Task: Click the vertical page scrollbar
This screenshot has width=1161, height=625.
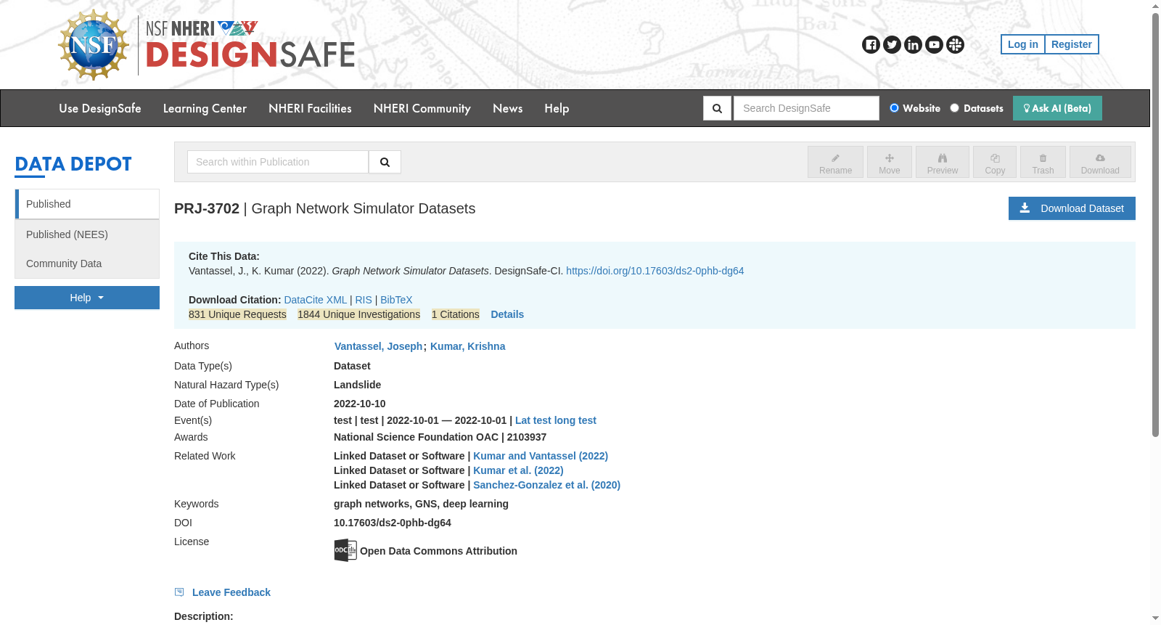Action: point(1155,225)
